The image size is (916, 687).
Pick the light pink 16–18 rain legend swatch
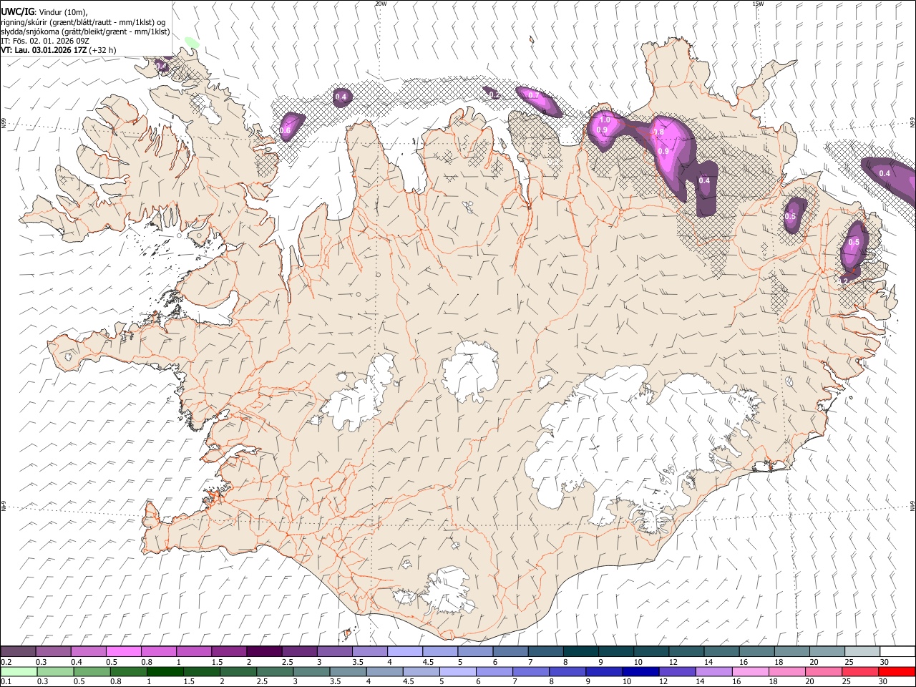click(750, 671)
